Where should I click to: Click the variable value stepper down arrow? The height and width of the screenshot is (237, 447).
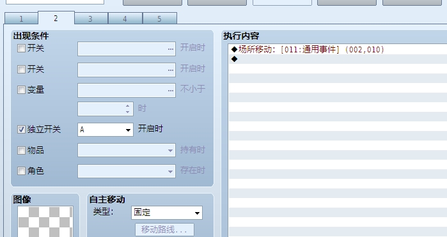128,112
